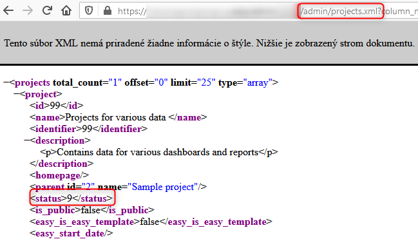Select the status element with value 9
The width and height of the screenshot is (418, 239).
point(71,198)
